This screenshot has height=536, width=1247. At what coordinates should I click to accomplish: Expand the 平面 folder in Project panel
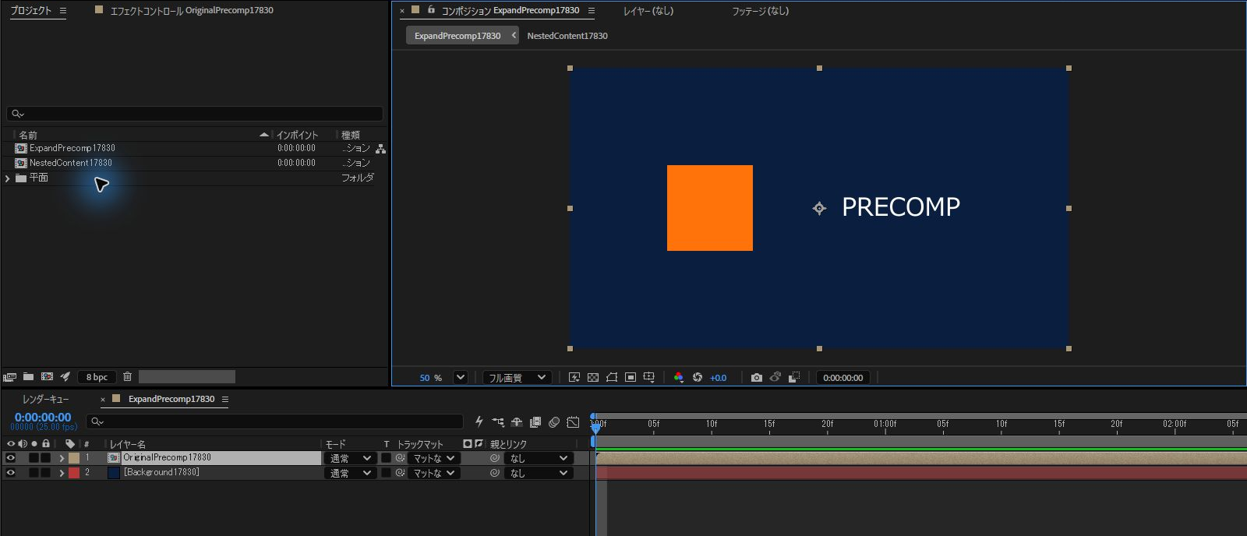tap(8, 178)
